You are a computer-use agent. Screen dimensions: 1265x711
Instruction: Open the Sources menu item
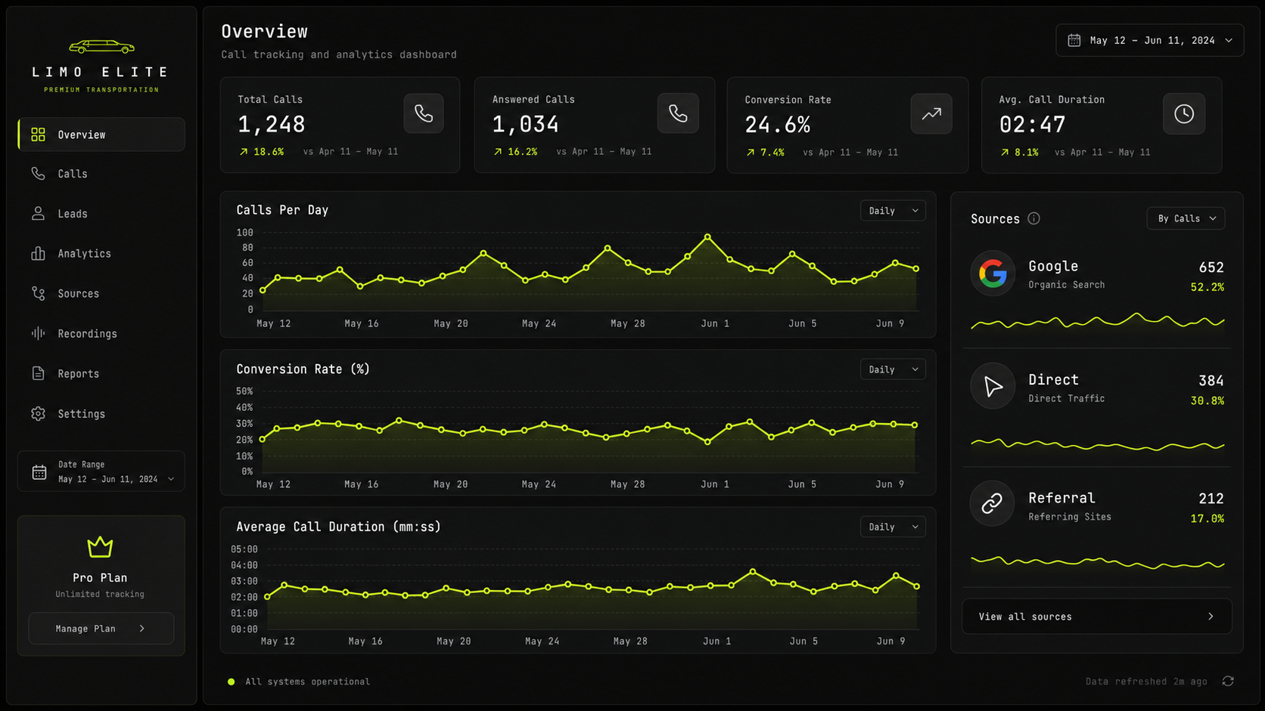(101, 294)
